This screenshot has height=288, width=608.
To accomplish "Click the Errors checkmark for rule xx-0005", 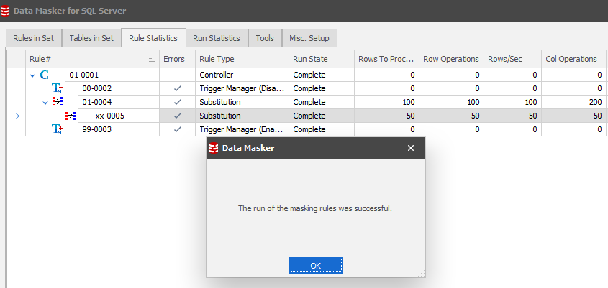I will [x=177, y=116].
